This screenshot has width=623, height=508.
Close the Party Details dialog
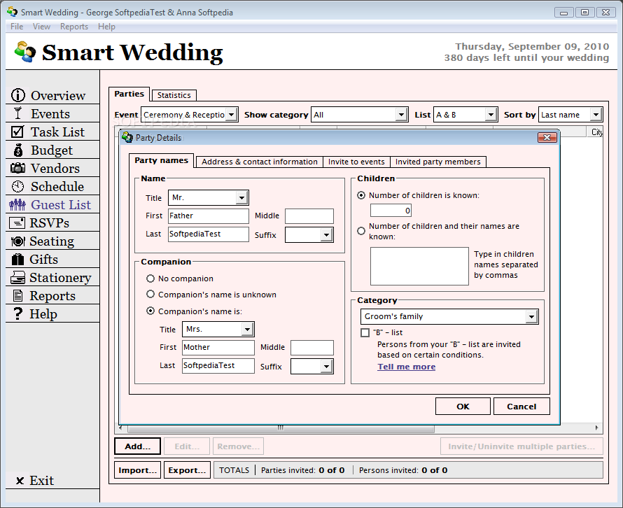click(547, 137)
